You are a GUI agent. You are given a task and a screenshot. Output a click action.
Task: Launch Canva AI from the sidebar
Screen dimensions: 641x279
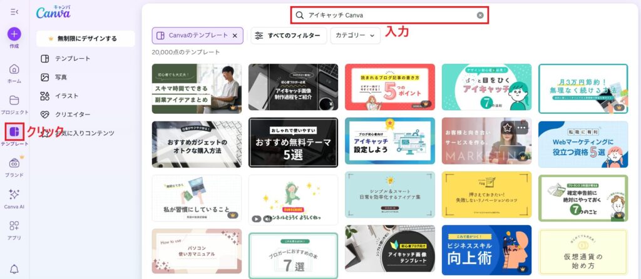pyautogui.click(x=14, y=195)
